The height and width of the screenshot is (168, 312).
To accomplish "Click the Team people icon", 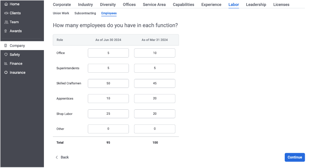I will pyautogui.click(x=6, y=22).
